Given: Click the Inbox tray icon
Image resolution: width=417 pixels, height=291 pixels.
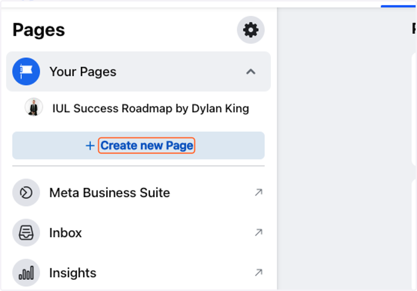Looking at the screenshot, I should [26, 233].
